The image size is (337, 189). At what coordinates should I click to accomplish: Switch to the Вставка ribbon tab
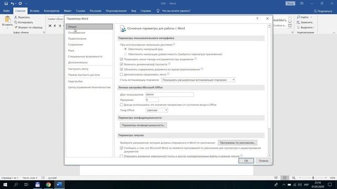pyautogui.click(x=34, y=11)
